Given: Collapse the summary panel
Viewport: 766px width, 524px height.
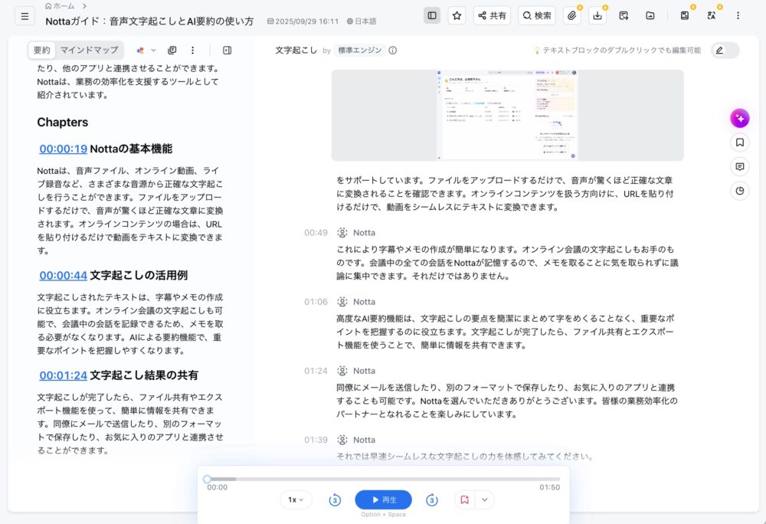Looking at the screenshot, I should [227, 51].
